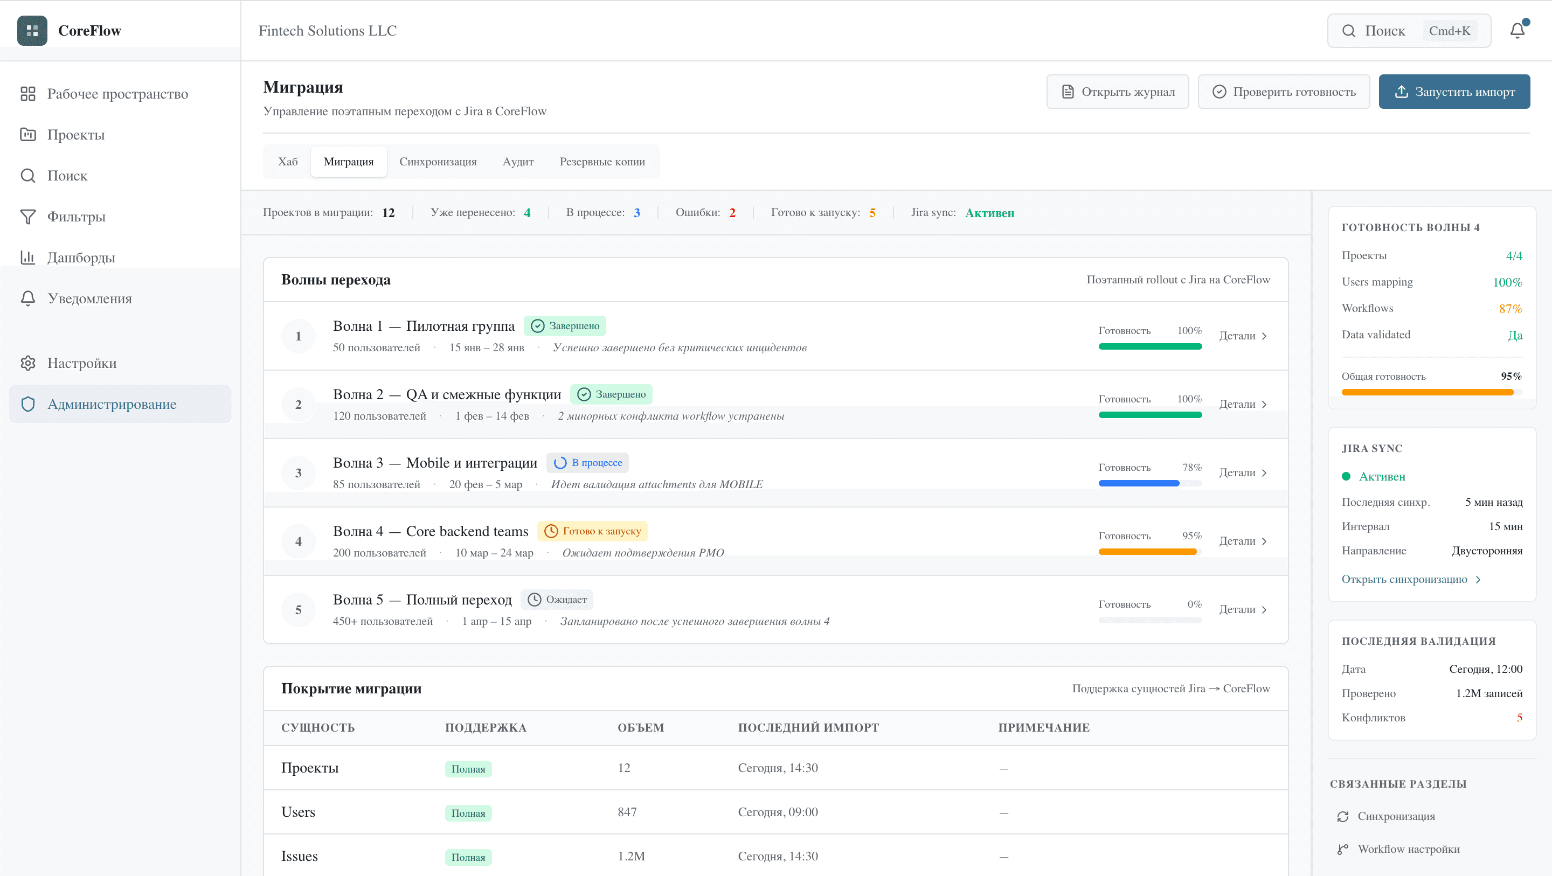Open Проверить готовность check
Viewport: 1552px width, 876px height.
1284,91
